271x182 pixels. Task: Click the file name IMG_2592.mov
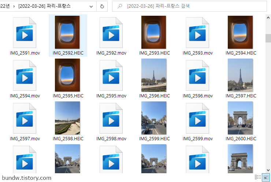click(x=111, y=53)
